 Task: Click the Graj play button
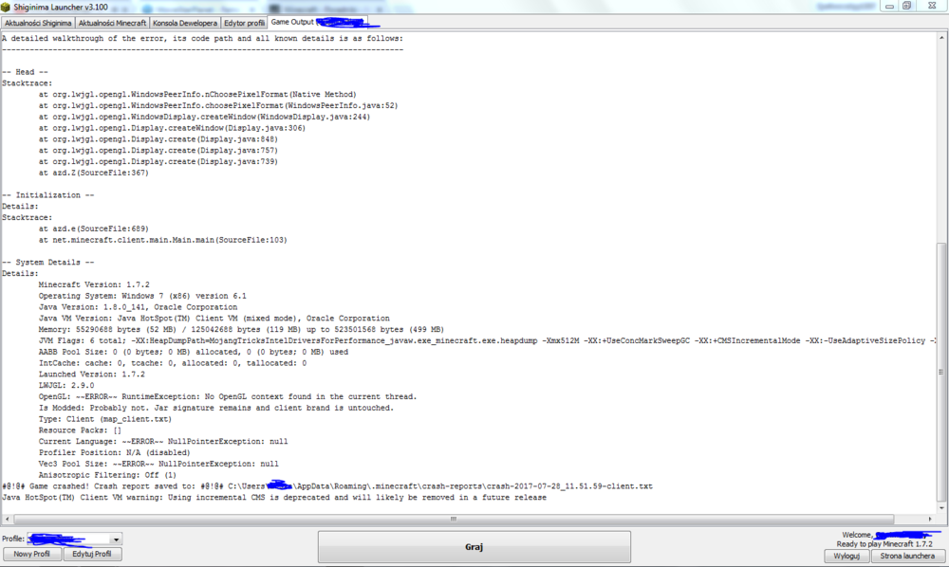pos(474,546)
